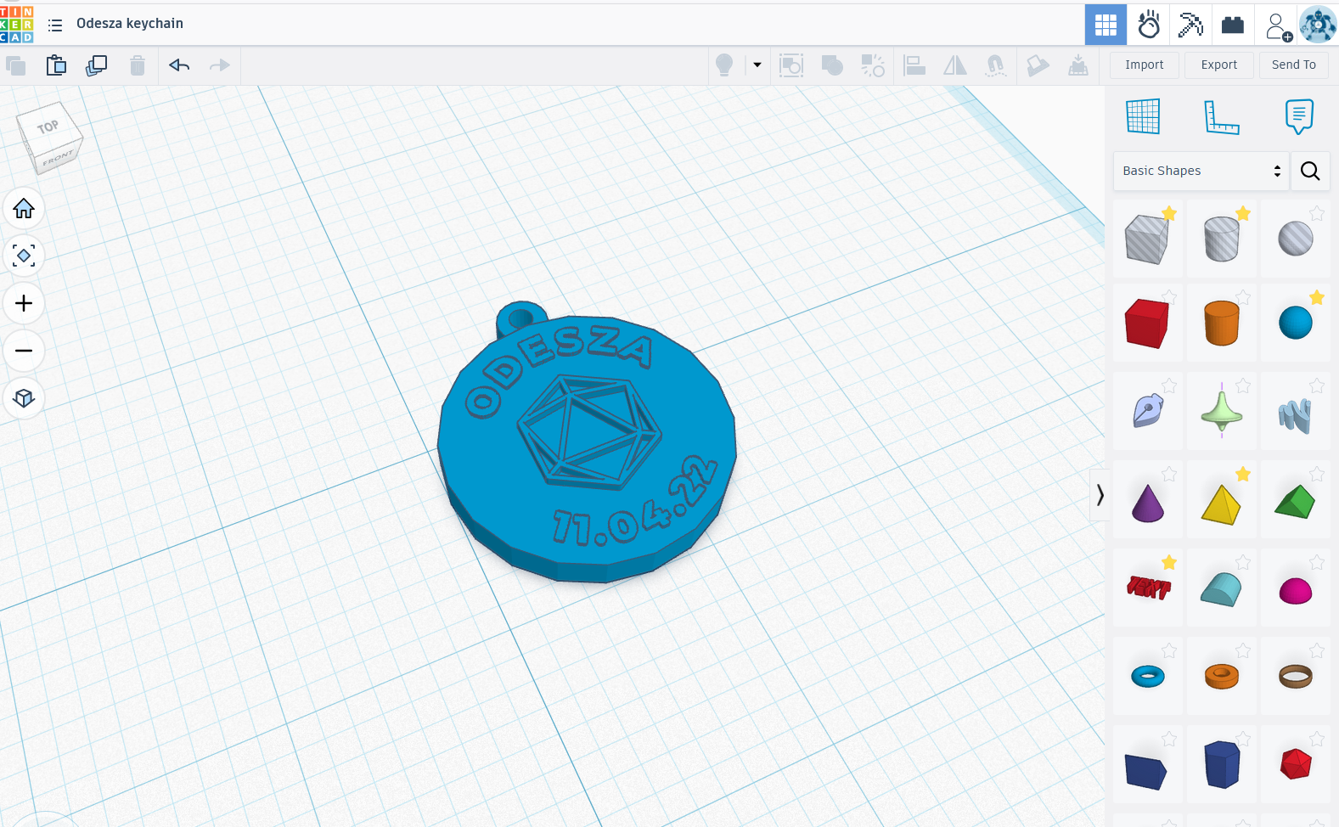Viewport: 1339px width, 827px height.
Task: Pick the yellow Pyramid shape
Action: coord(1221,504)
